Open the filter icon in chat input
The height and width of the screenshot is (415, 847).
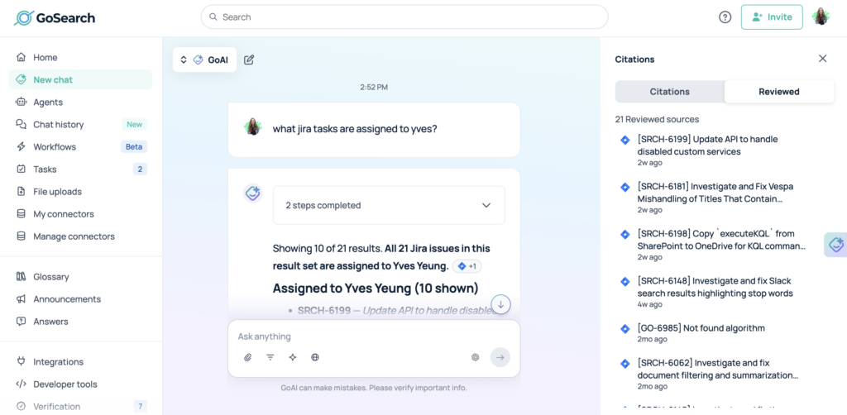point(270,357)
